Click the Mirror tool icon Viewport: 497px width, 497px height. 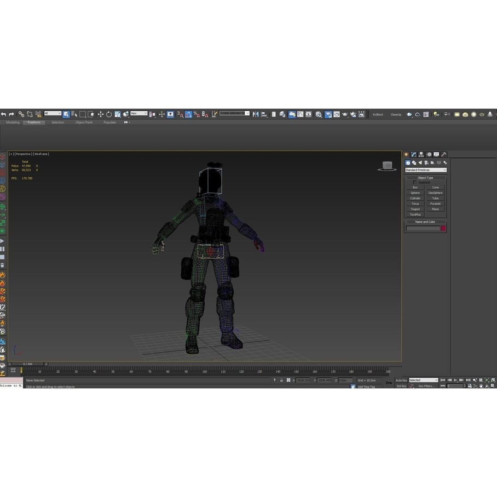coord(256,115)
